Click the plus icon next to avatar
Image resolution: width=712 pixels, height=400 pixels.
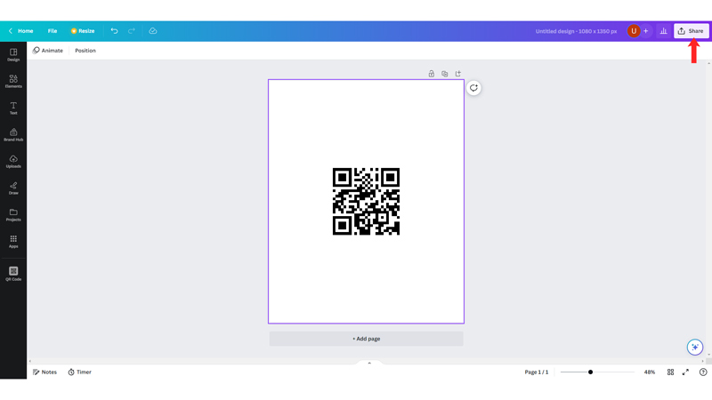[646, 31]
